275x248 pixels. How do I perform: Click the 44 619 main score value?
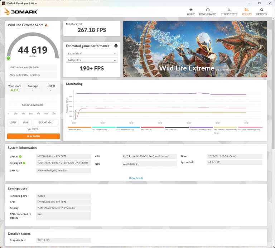33,50
